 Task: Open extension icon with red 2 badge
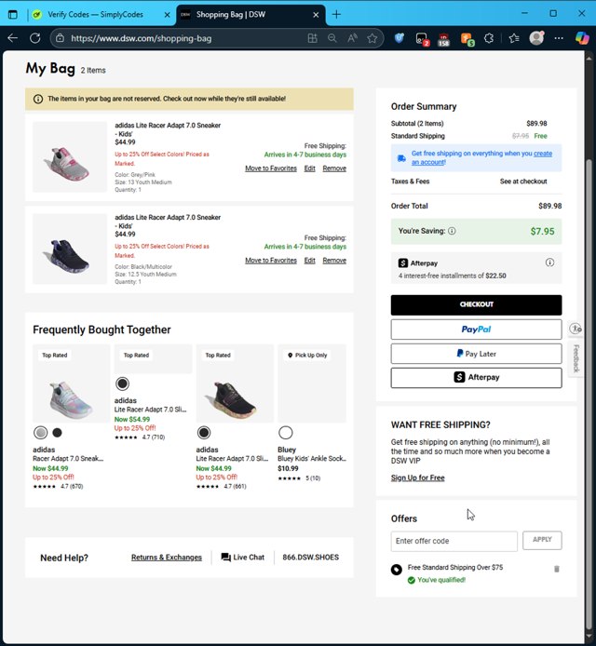(422, 39)
